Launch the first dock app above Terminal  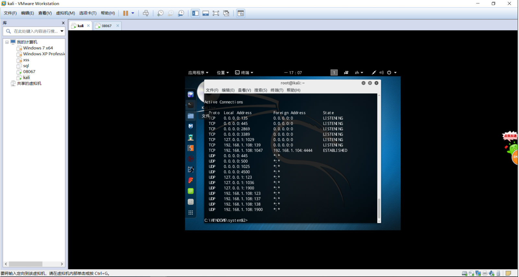191,94
